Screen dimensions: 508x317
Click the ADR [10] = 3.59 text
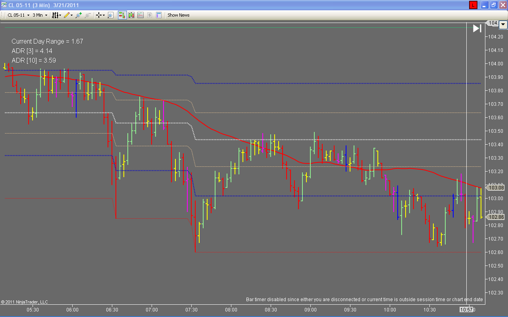pos(34,60)
